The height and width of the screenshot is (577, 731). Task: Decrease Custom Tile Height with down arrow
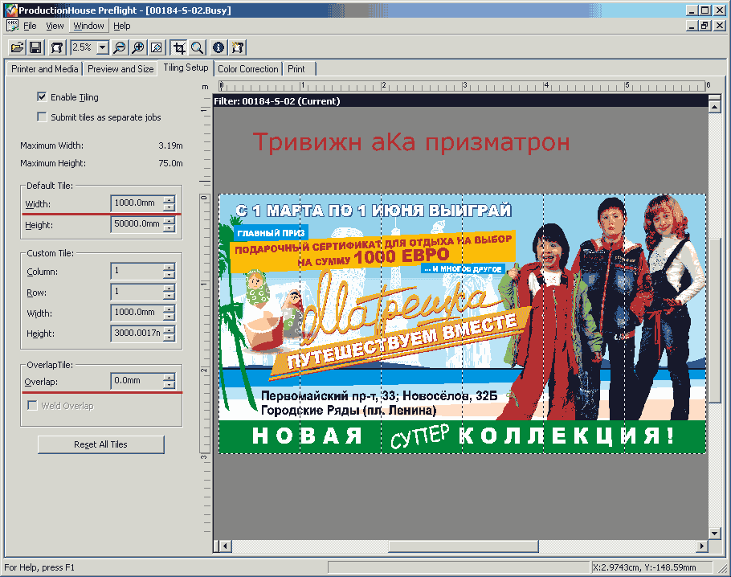click(169, 338)
